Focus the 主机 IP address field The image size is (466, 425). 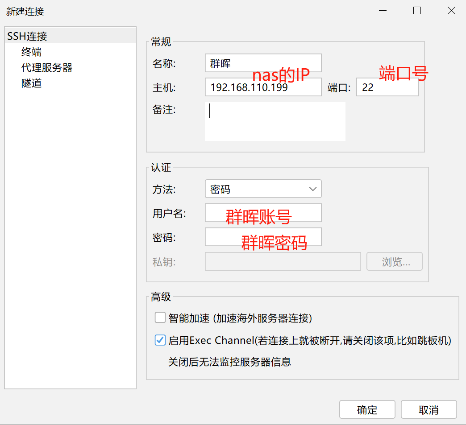click(263, 87)
